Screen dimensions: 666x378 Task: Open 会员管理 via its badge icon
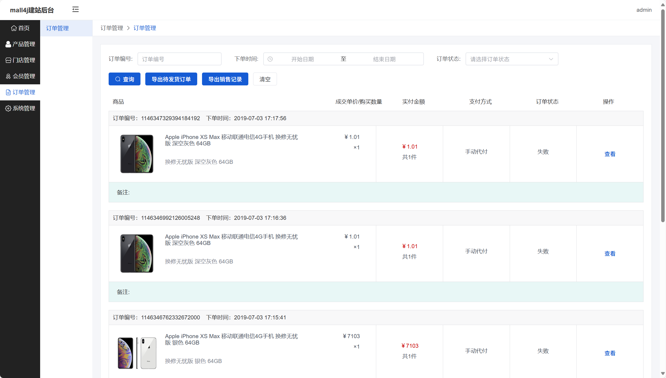(x=8, y=76)
